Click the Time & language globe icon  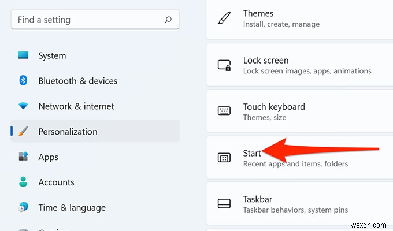pyautogui.click(x=23, y=207)
